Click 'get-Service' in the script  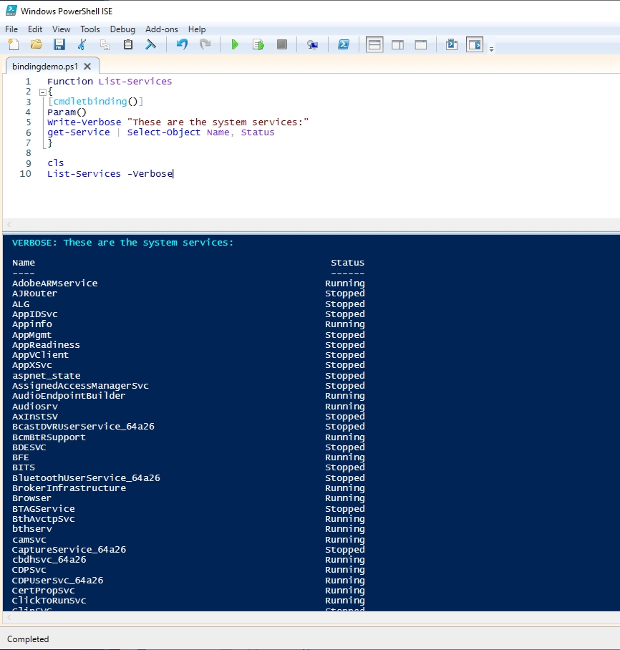[x=78, y=132]
